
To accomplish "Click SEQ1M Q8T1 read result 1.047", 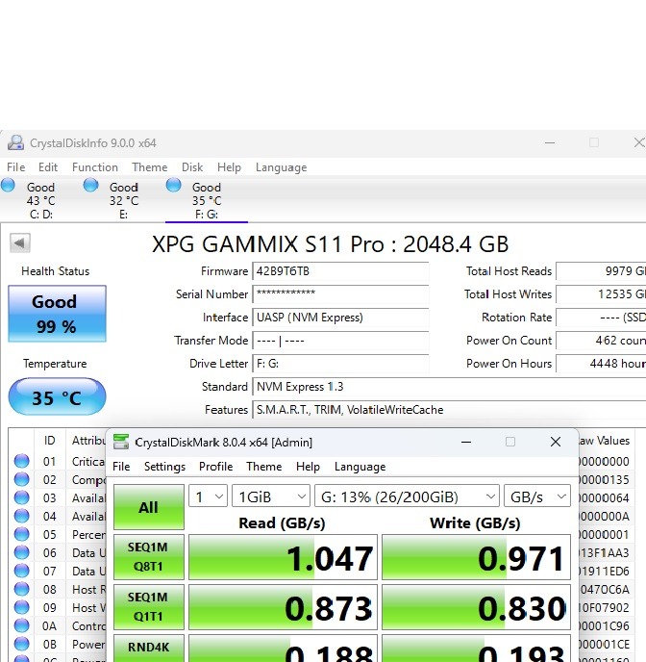I will (x=283, y=557).
